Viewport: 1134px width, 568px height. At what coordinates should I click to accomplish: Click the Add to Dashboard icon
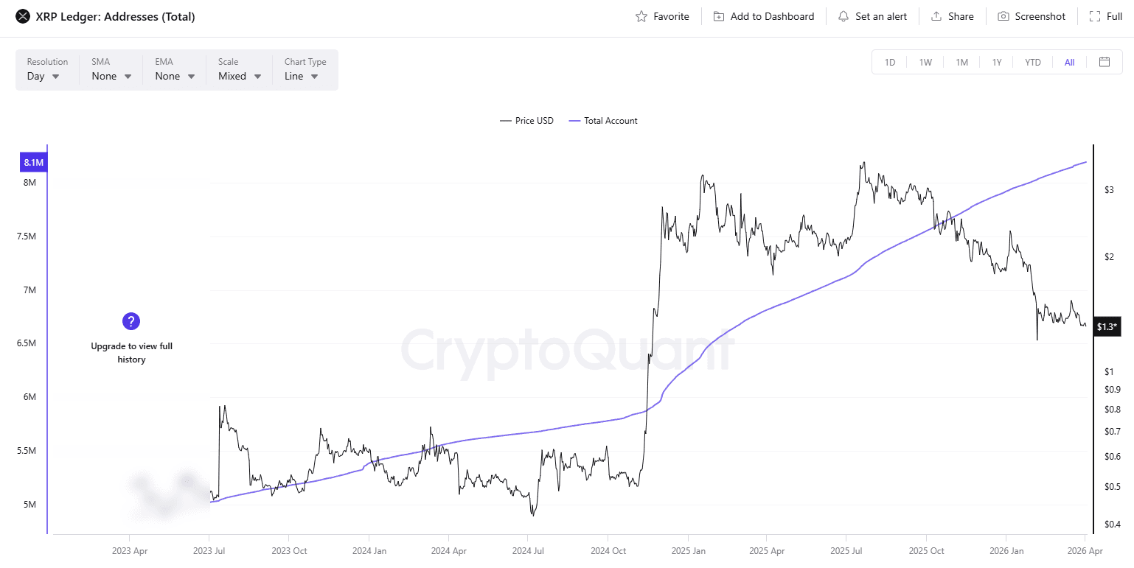(x=719, y=16)
